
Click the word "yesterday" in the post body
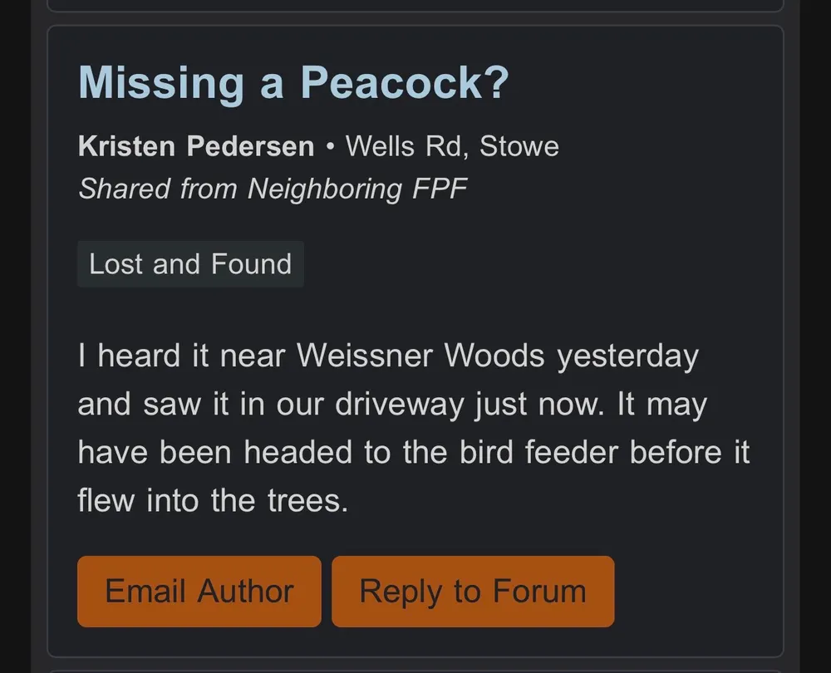627,356
